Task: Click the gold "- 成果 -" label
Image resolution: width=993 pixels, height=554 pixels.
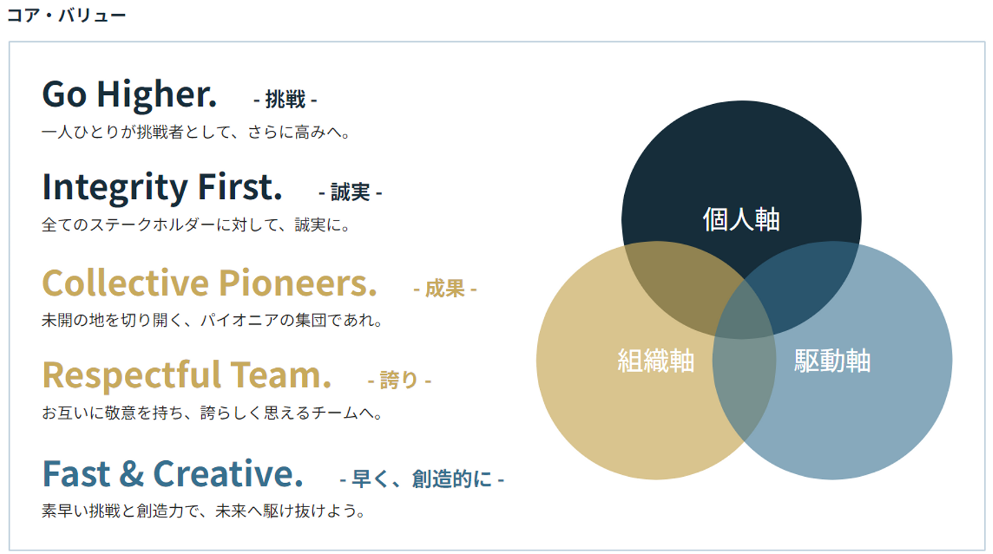Action: (x=445, y=289)
